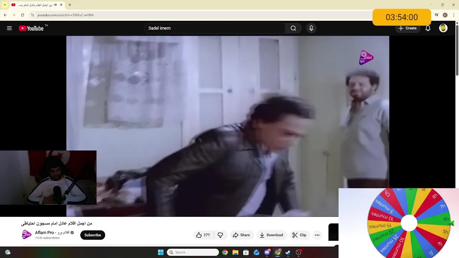
Task: Open more actions ellipsis under the video
Action: (317, 235)
